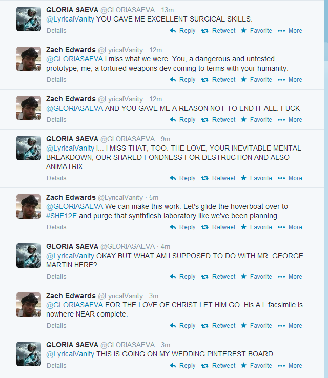
Task: Open More menu on 'A.I. facsimile' tweet
Action: click(290, 326)
